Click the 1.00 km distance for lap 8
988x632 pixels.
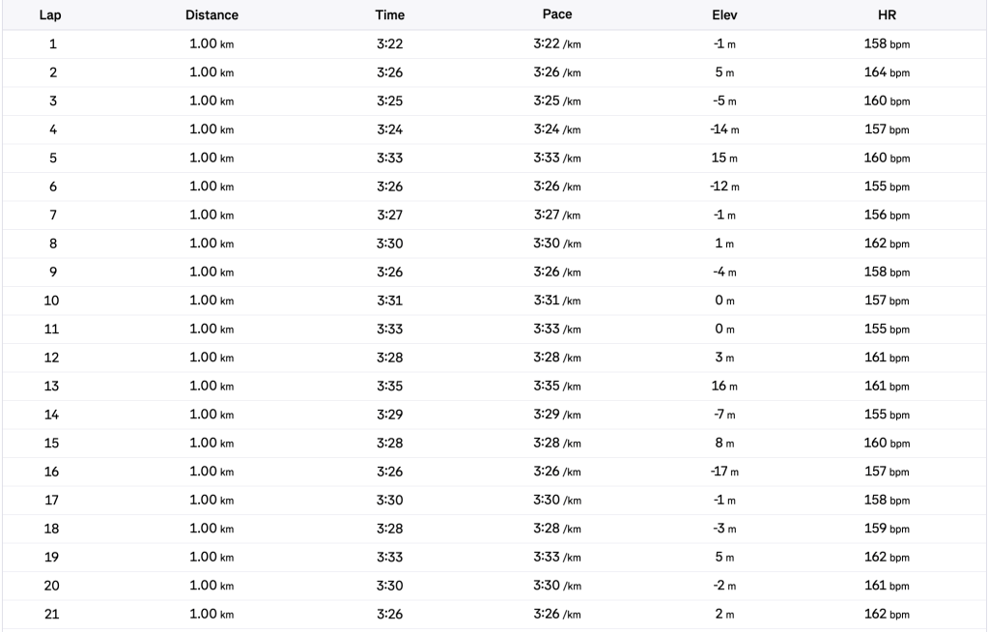[212, 244]
